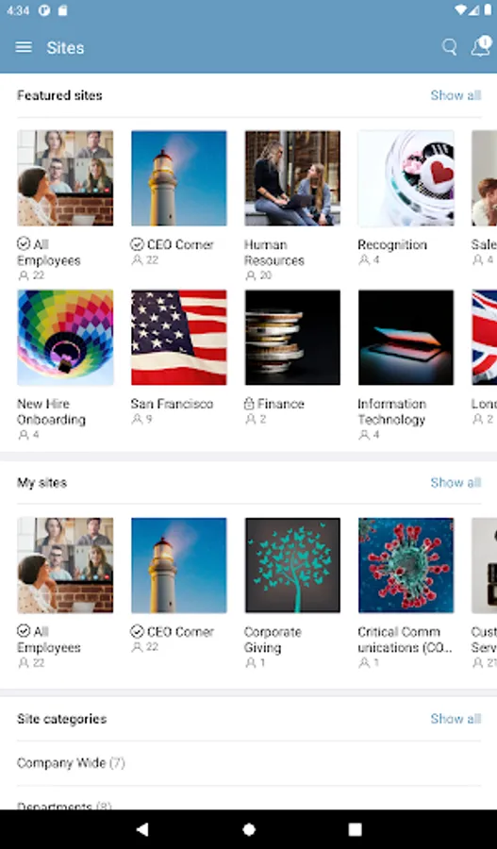Open Corporate Giving tree thumbnail

pyautogui.click(x=292, y=565)
